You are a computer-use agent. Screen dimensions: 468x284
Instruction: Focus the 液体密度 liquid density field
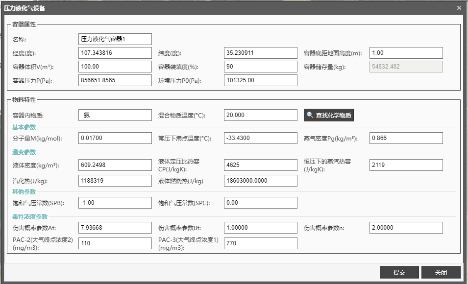click(115, 165)
